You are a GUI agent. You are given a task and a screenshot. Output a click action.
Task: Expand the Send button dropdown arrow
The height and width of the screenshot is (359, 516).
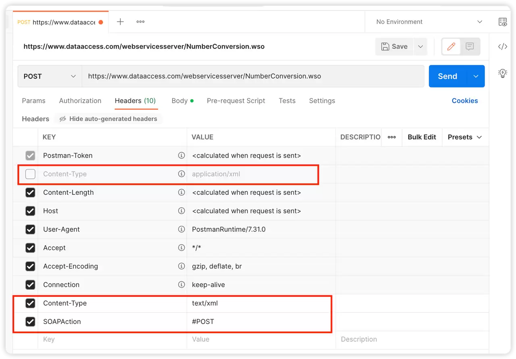click(476, 76)
